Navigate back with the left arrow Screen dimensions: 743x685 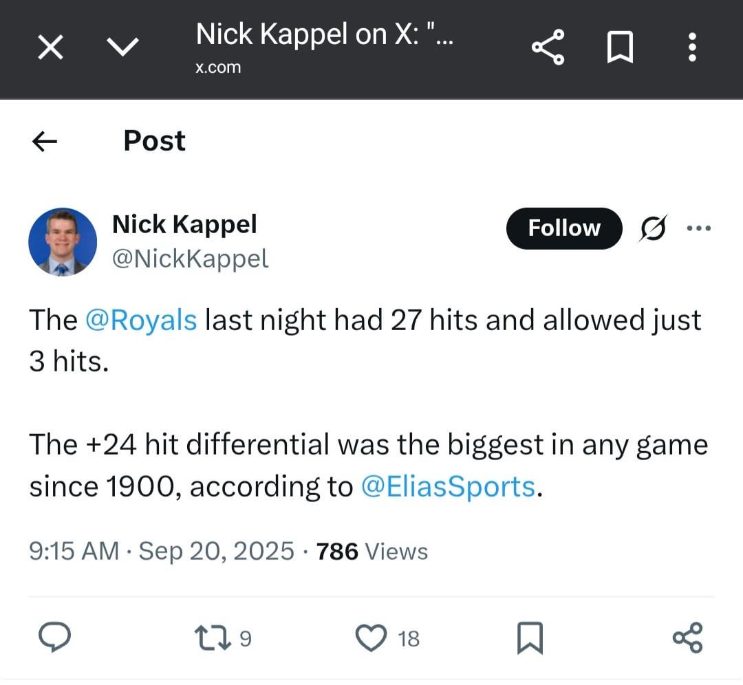tap(44, 141)
